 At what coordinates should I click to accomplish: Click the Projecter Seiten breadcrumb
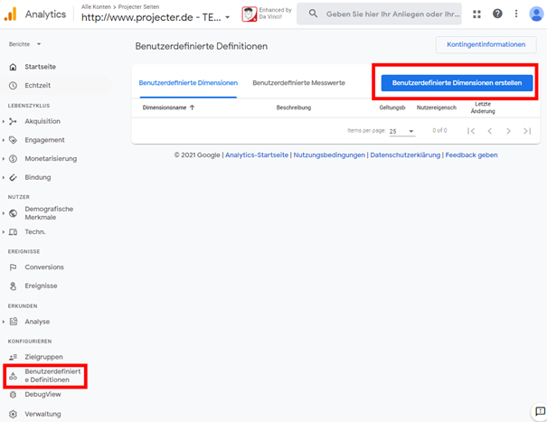click(138, 6)
